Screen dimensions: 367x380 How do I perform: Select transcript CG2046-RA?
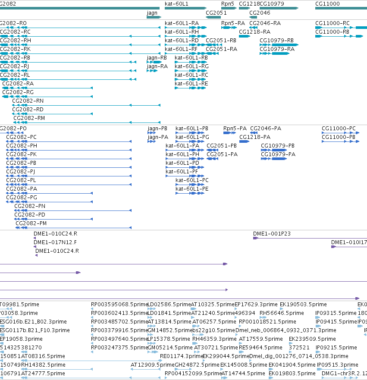[x=265, y=23]
